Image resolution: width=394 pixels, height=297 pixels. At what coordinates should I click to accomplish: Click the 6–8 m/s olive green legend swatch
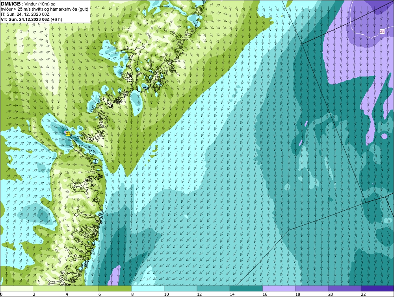[x=115, y=288]
